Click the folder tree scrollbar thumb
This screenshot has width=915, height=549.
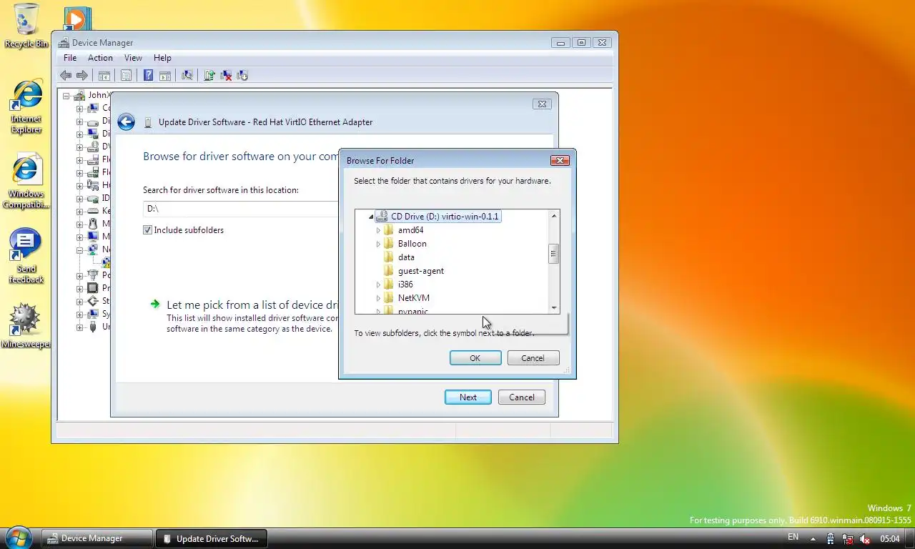[553, 254]
